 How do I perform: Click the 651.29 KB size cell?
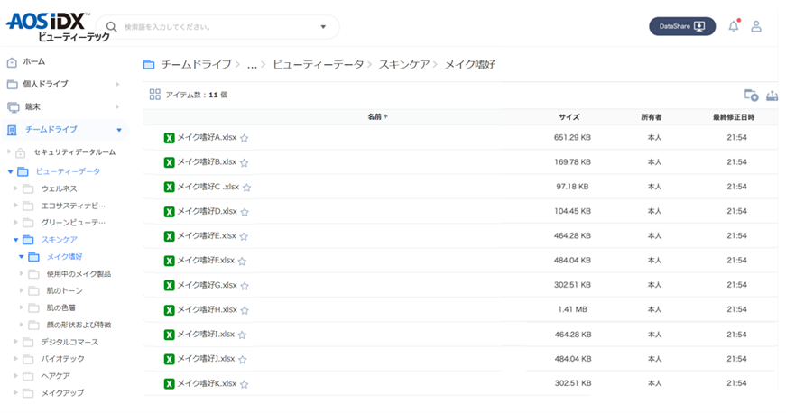click(572, 138)
